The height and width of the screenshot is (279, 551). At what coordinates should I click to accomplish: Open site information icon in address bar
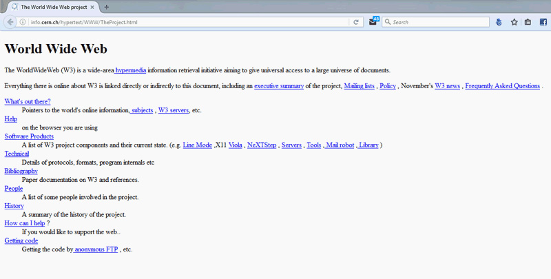23,22
